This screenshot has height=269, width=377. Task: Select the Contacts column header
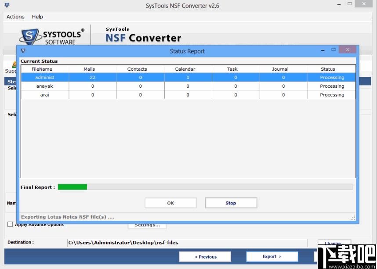click(141, 69)
